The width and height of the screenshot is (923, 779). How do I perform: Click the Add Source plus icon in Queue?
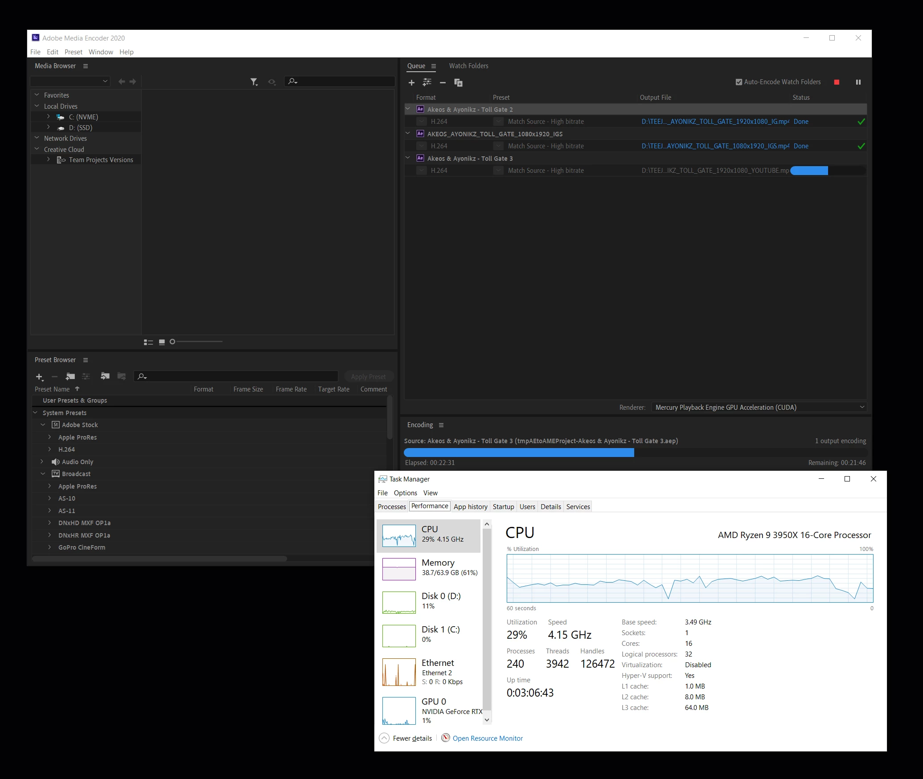point(411,82)
